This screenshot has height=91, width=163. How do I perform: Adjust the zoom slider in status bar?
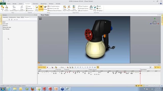pos(154,86)
